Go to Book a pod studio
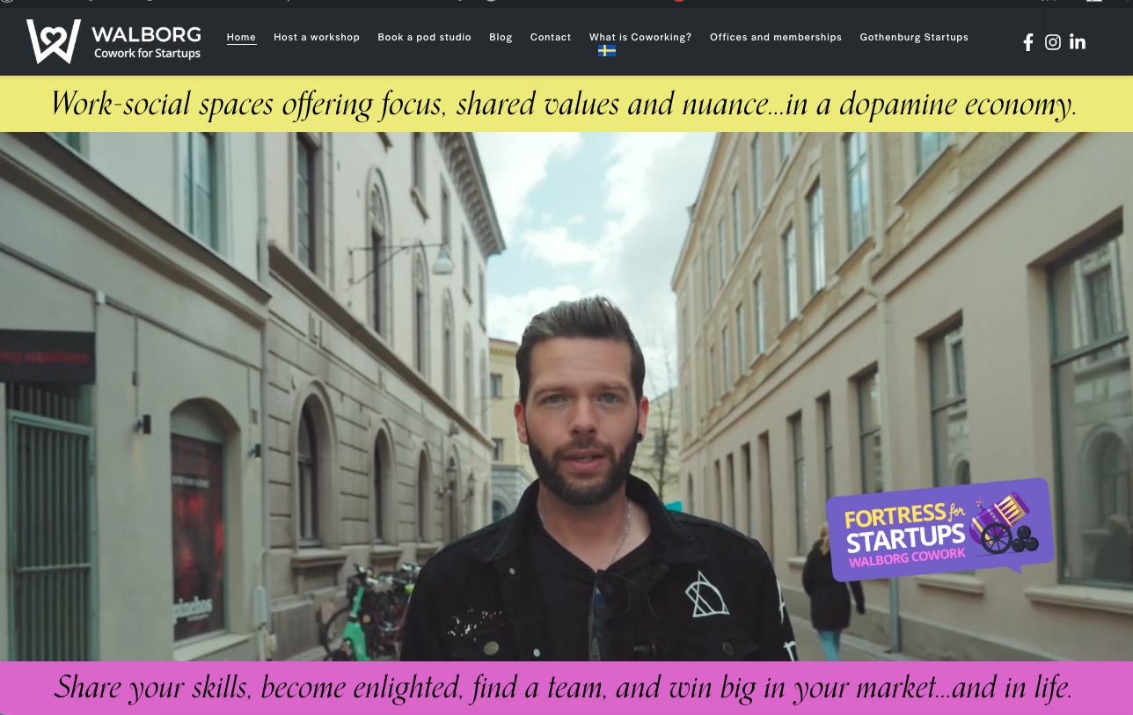The image size is (1133, 715). [x=424, y=37]
